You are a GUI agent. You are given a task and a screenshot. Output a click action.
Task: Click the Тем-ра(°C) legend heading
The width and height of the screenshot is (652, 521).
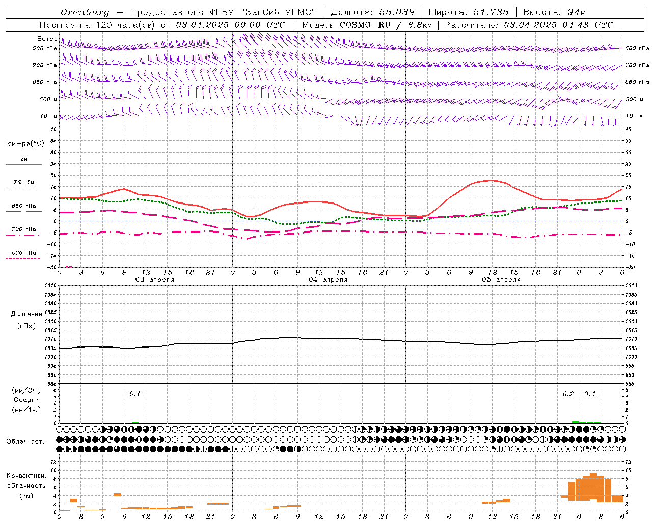coord(24,144)
